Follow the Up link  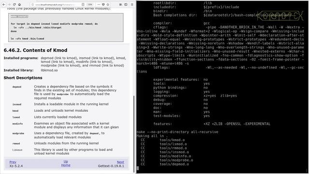coord(66,161)
